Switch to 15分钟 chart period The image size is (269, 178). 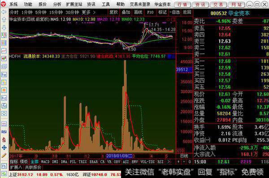[x=56, y=13]
